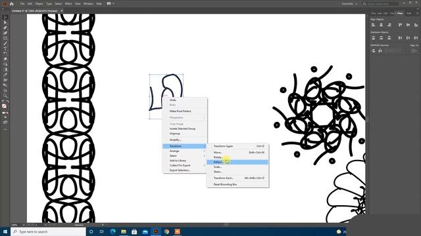Open the Windows Start menu

point(5,231)
